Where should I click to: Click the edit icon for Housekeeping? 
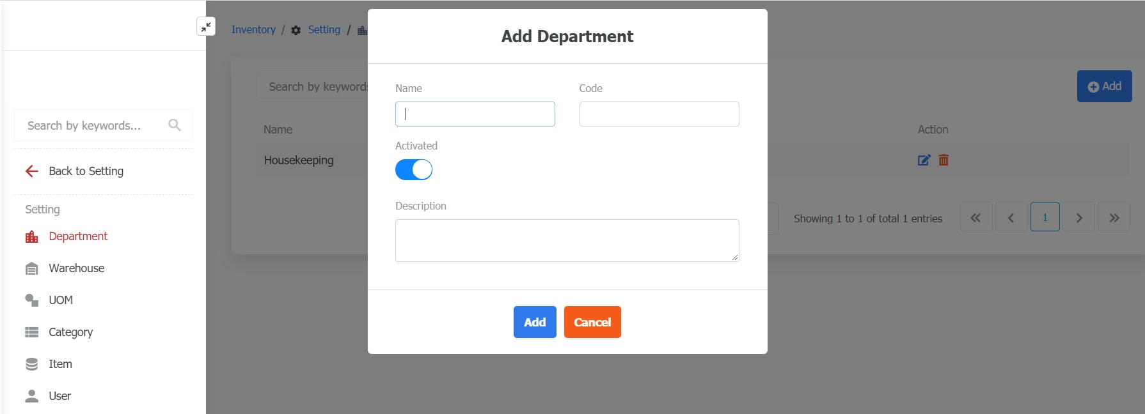pos(924,160)
